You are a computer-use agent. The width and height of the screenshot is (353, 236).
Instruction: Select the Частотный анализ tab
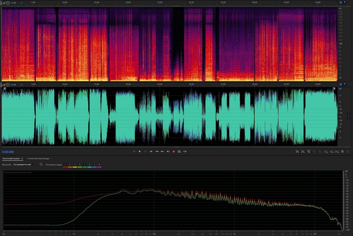pos(11,158)
